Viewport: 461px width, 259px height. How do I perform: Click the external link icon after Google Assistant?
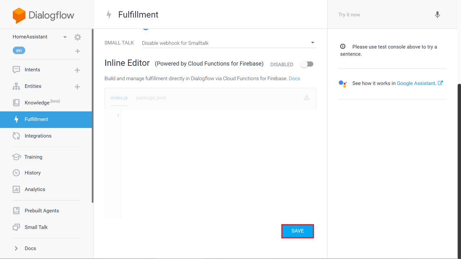[x=440, y=83]
